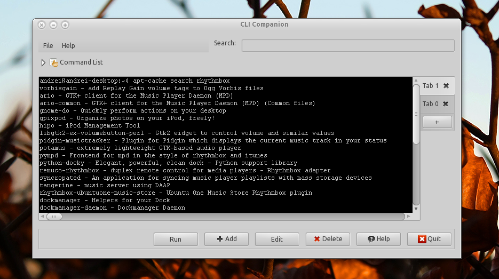Switch to Tab 1
This screenshot has height=279, width=499.
pyautogui.click(x=431, y=85)
